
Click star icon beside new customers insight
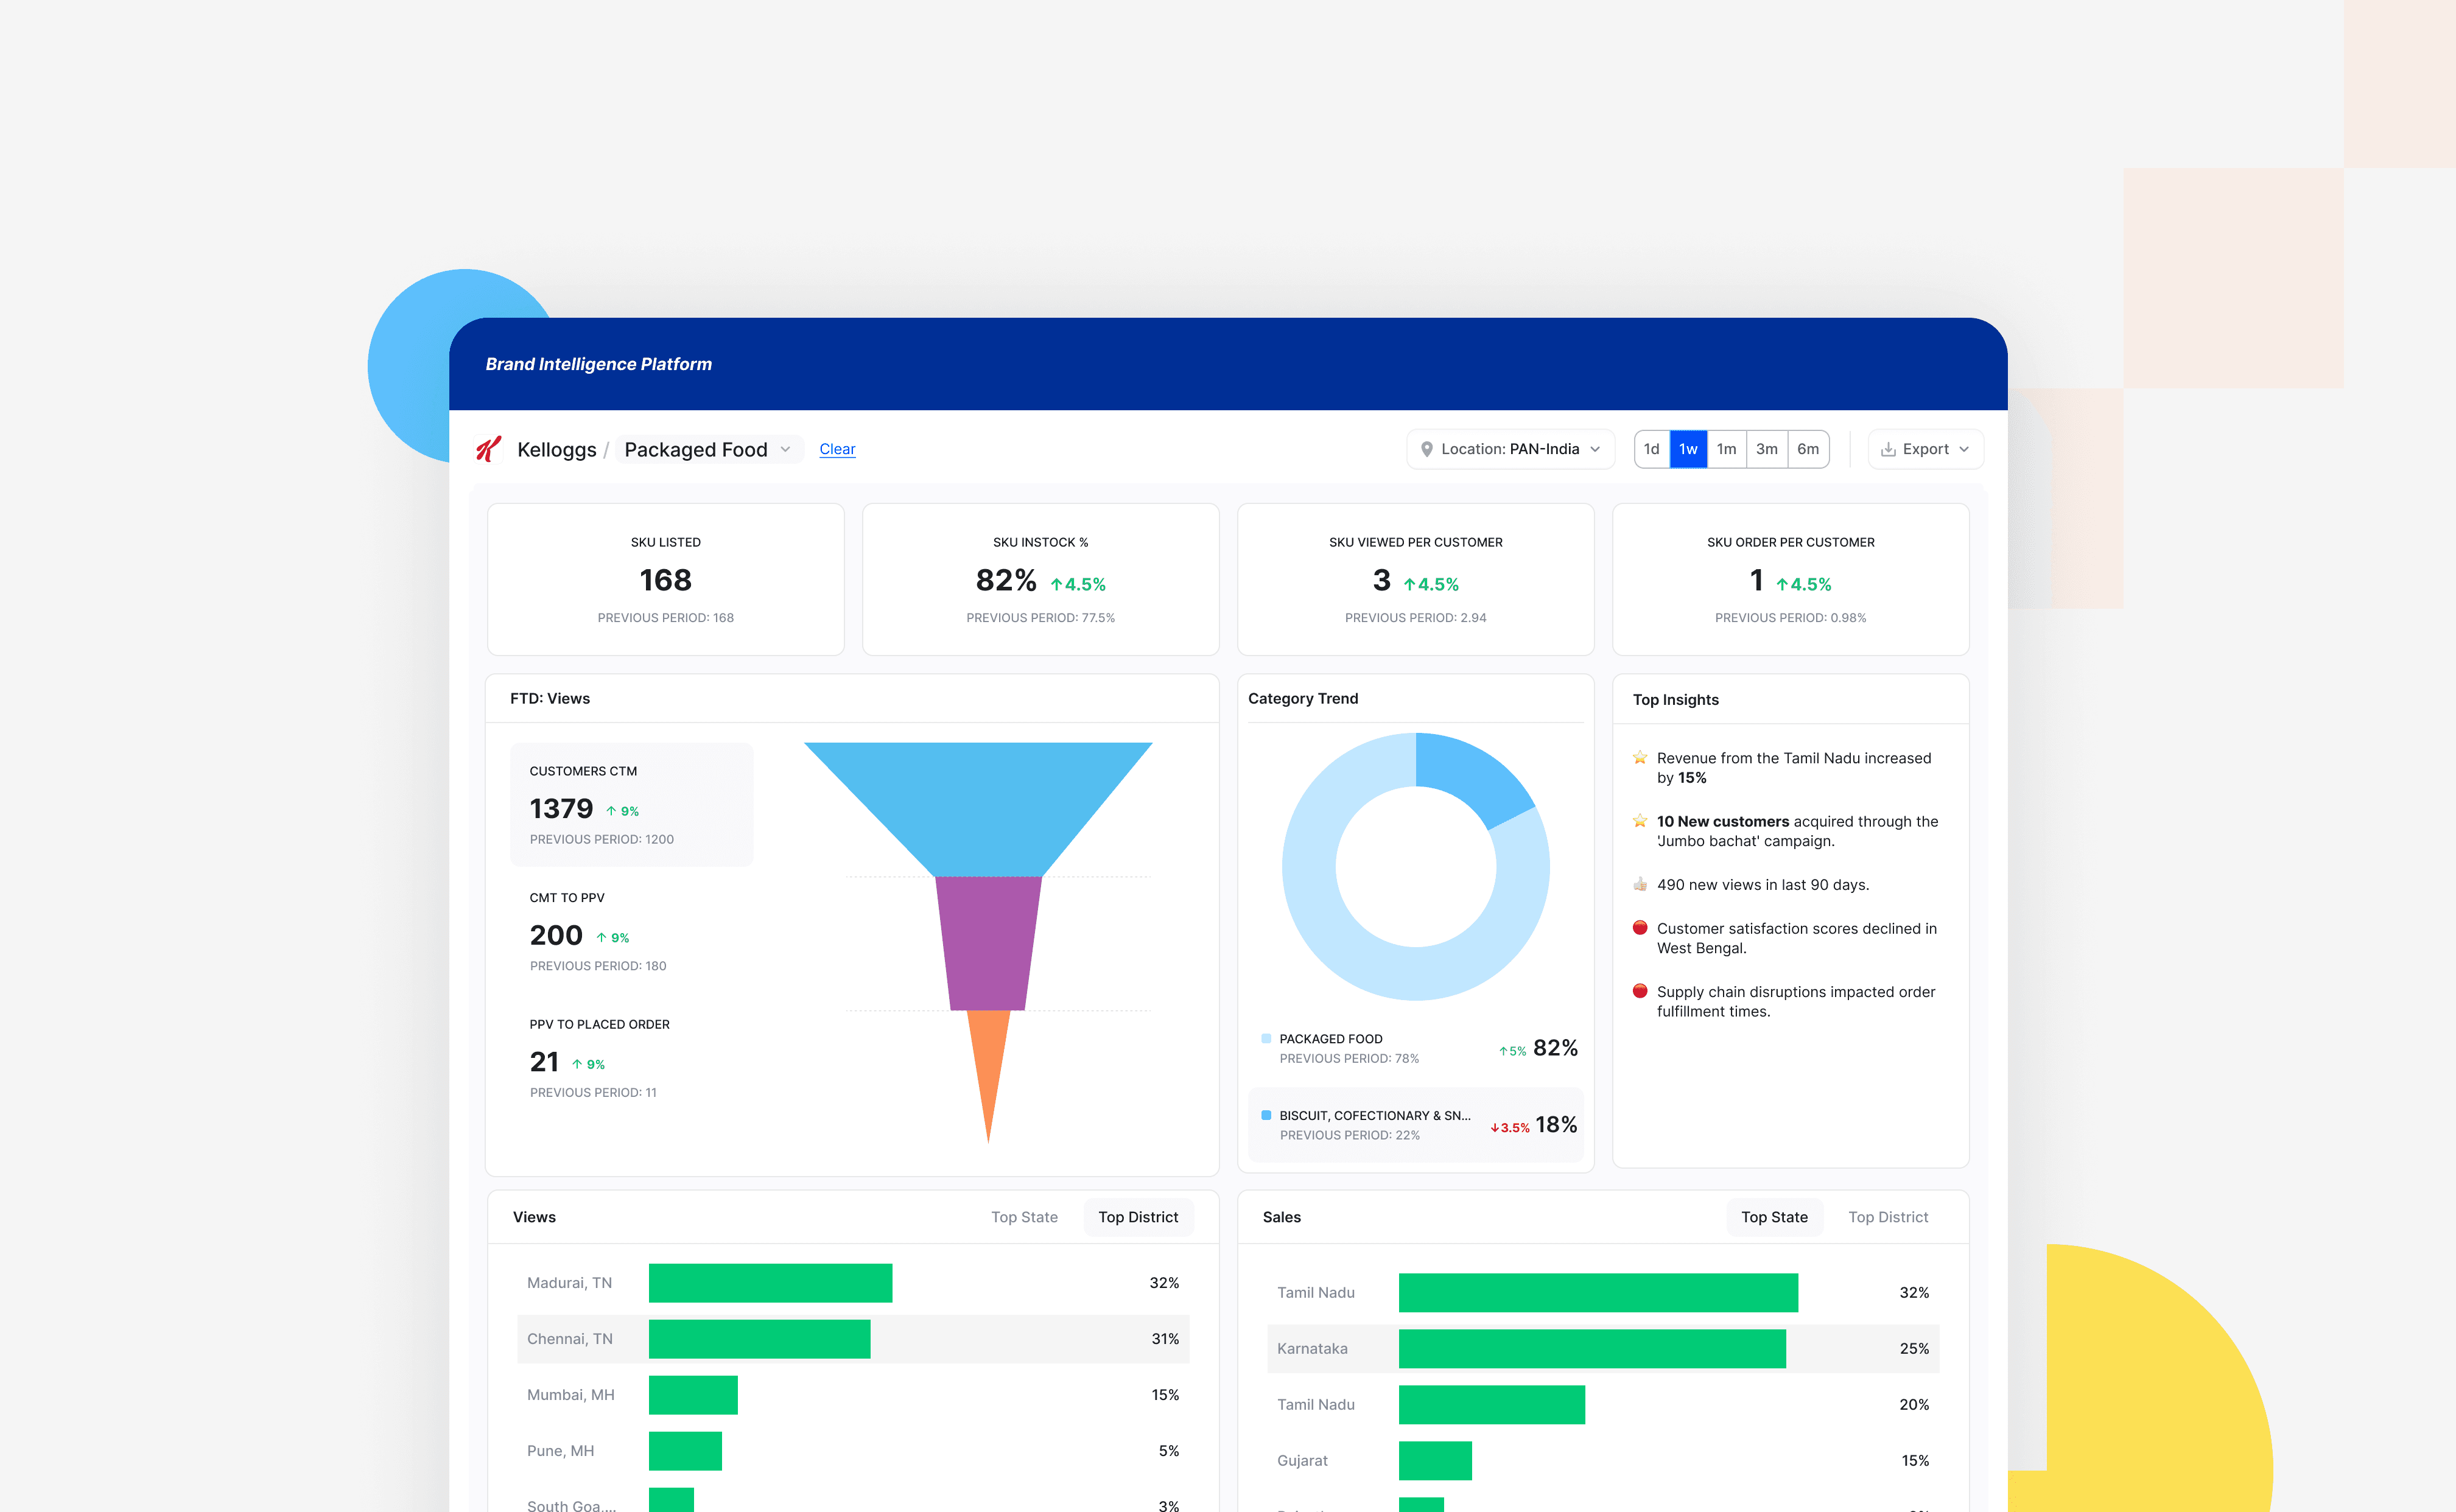1640,820
